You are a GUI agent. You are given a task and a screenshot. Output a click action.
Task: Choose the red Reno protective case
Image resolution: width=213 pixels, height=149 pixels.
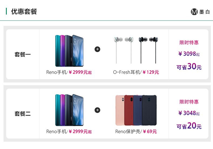[x=129, y=110]
